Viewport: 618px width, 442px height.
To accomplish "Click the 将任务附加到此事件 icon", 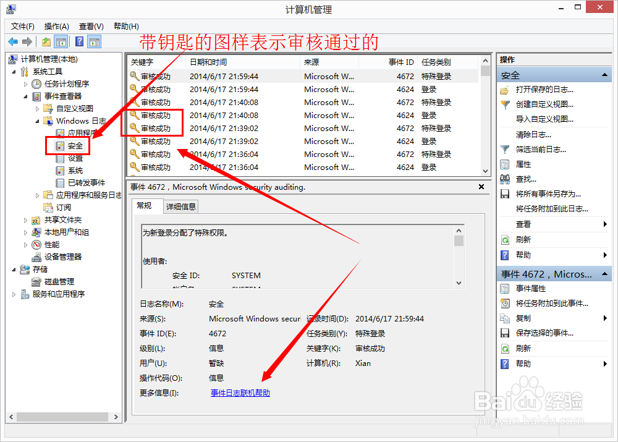I will [x=505, y=303].
